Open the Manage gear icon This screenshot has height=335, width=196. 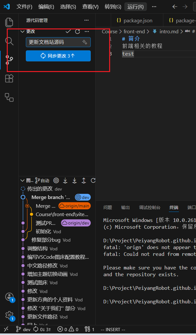pyautogui.click(x=9, y=315)
